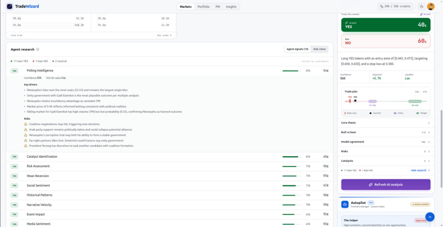Screen dimensions: 443x227
Task: Click YES badge on Polling Intelligence row
Action: 14,71
